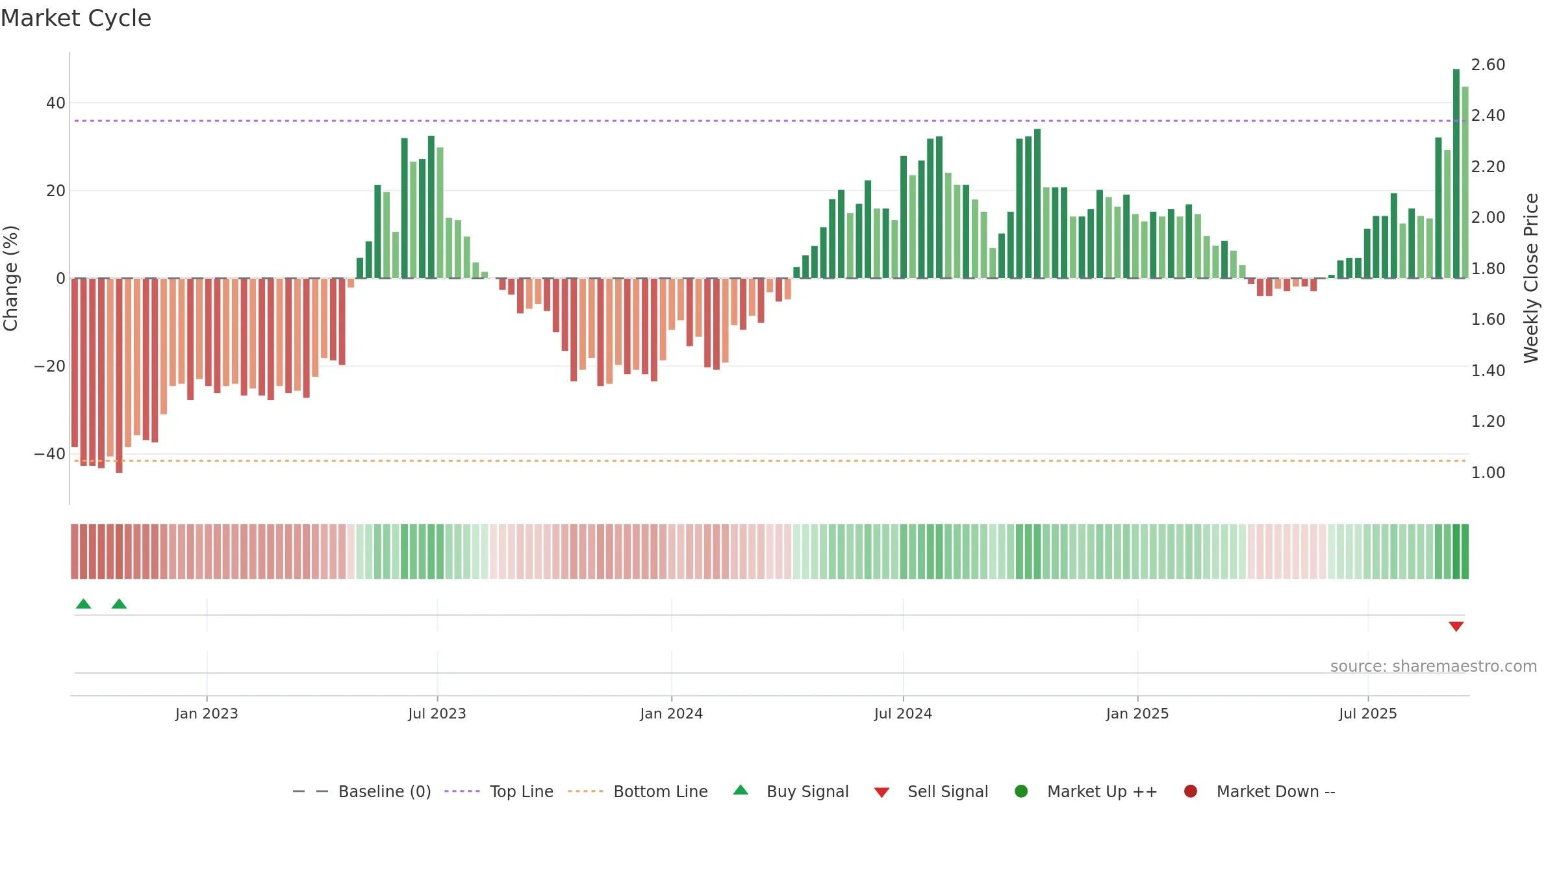Screen dimensions: 1559x877
Task: Click the first green buy signal marker on the chart
Action: click(x=83, y=604)
